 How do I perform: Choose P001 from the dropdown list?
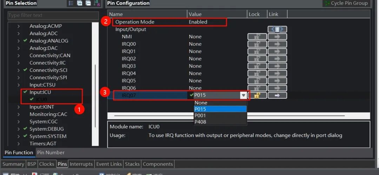click(x=200, y=116)
